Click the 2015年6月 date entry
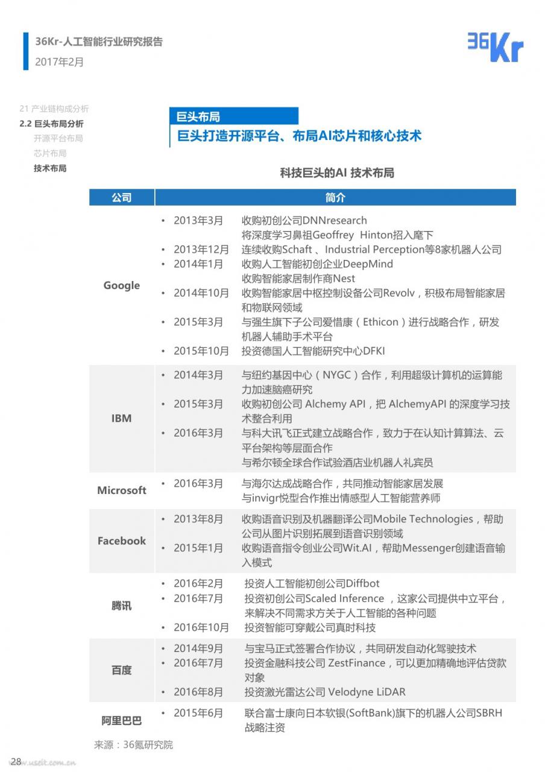The image size is (545, 772). tap(198, 713)
